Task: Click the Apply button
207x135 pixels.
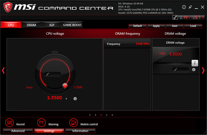Action: (x=156, y=26)
